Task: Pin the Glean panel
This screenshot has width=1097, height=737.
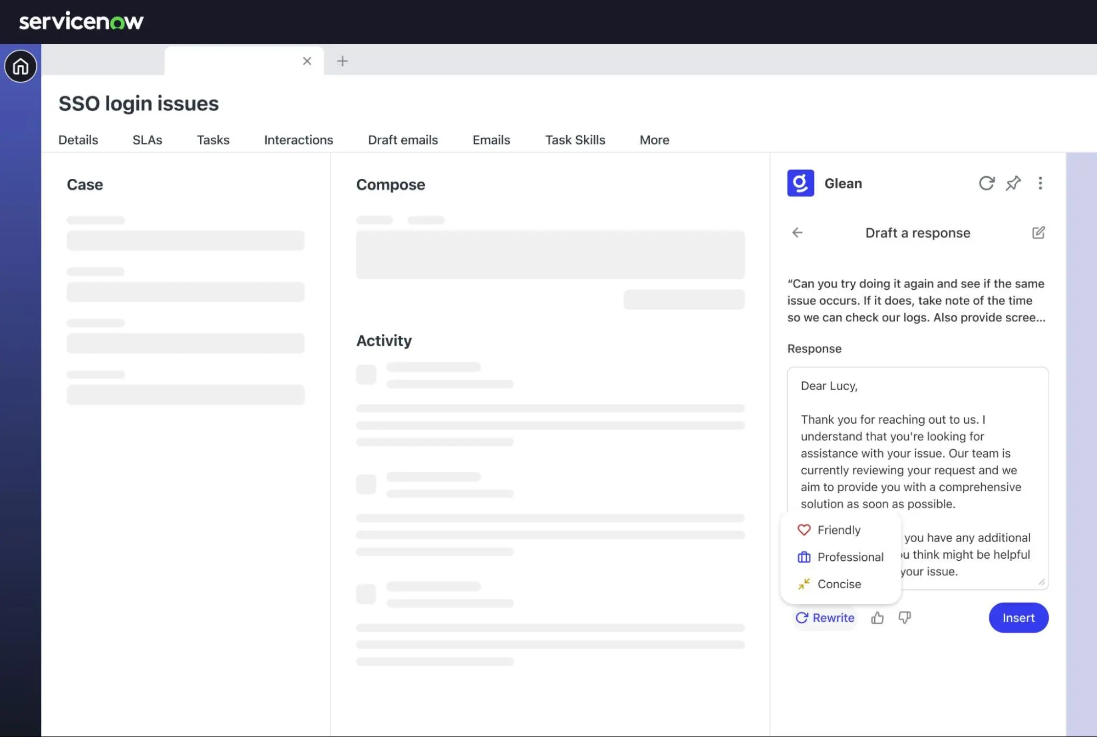Action: [x=1013, y=183]
